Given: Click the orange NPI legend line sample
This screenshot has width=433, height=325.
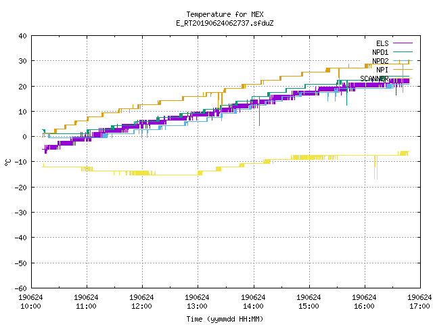Looking at the screenshot, I should click(x=403, y=69).
